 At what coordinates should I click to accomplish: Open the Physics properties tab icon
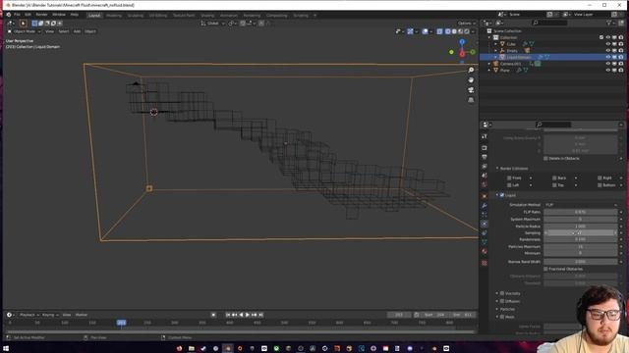[485, 224]
